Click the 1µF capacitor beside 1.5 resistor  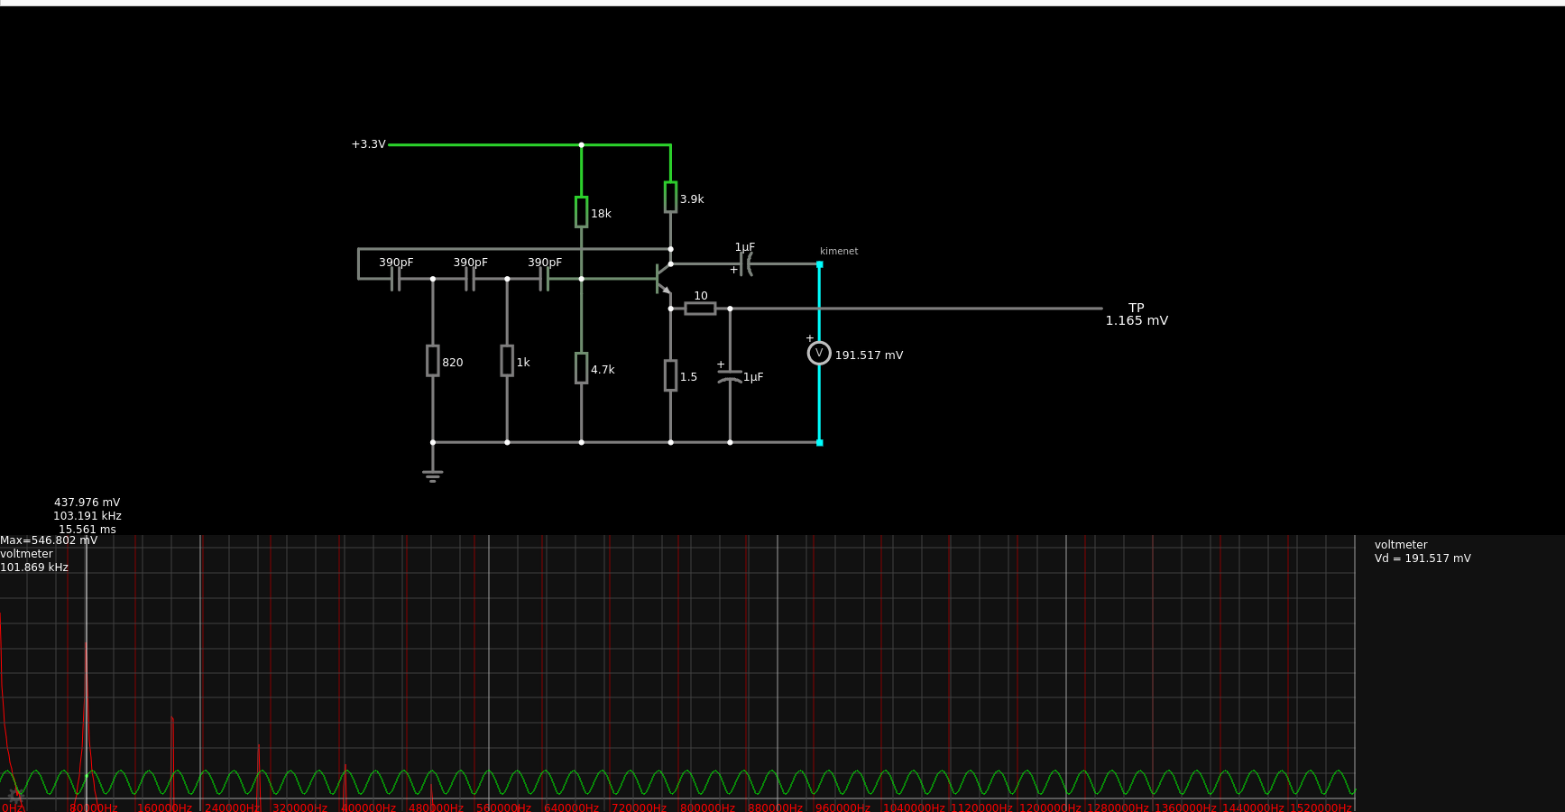point(730,376)
